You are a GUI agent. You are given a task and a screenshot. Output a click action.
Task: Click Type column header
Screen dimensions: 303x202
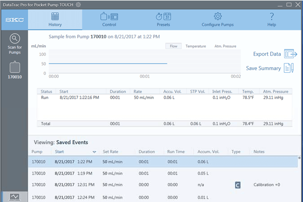tap(236, 152)
